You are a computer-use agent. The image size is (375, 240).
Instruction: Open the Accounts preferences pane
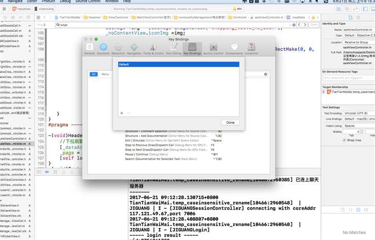pyautogui.click(x=103, y=49)
